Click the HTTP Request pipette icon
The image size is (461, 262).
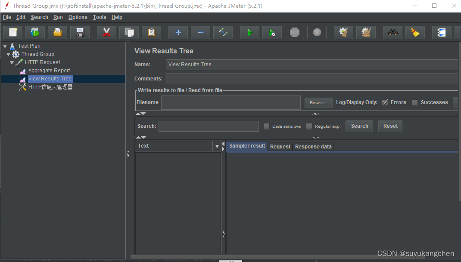(19, 62)
